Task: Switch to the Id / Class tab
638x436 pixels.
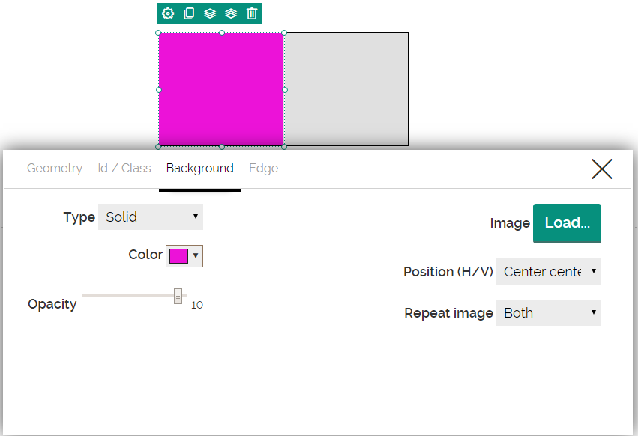Action: 124,169
